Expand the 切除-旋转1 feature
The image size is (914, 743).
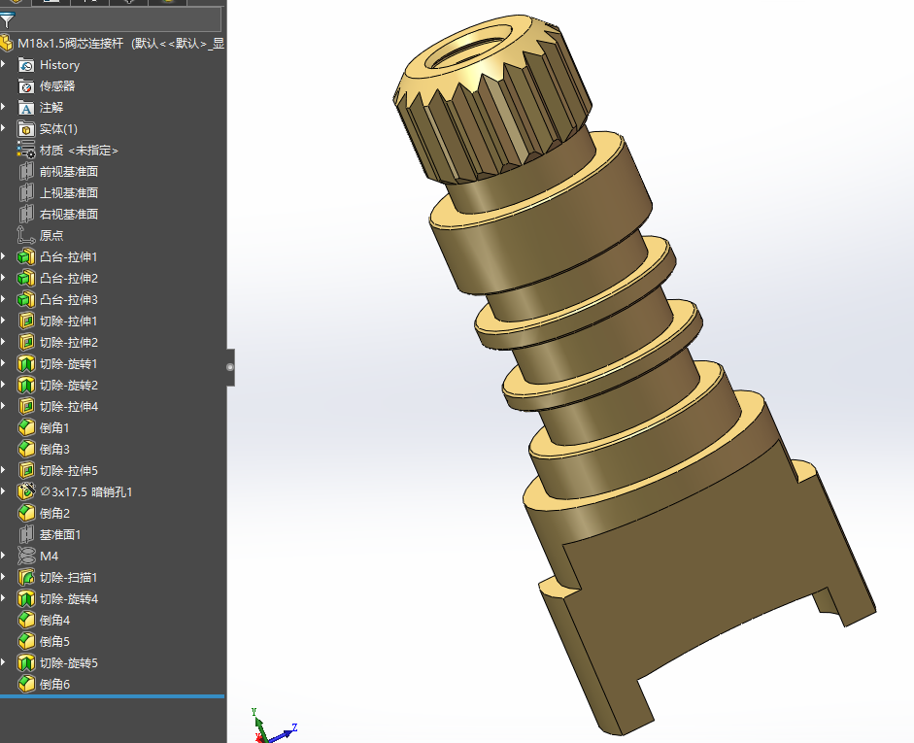(x=4, y=362)
